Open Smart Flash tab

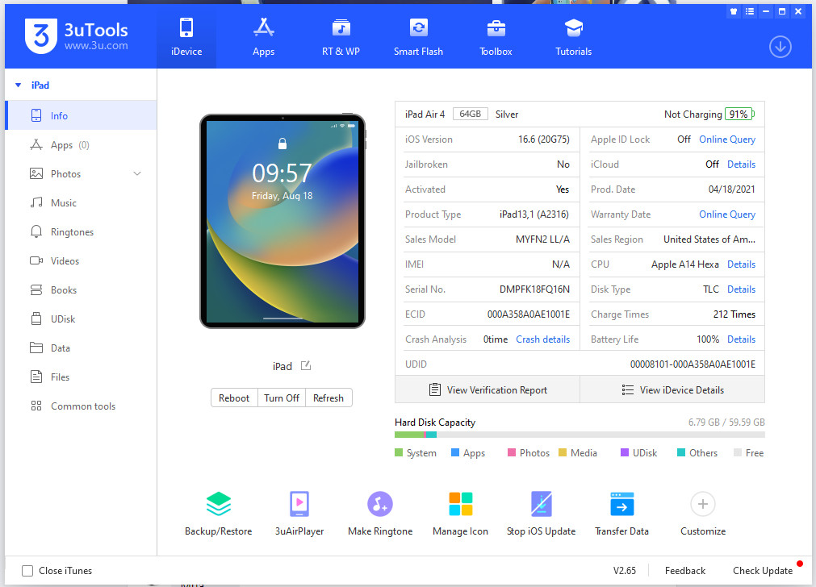[418, 37]
